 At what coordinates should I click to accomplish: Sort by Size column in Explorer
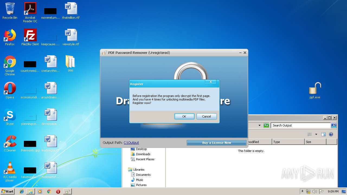[315, 142]
